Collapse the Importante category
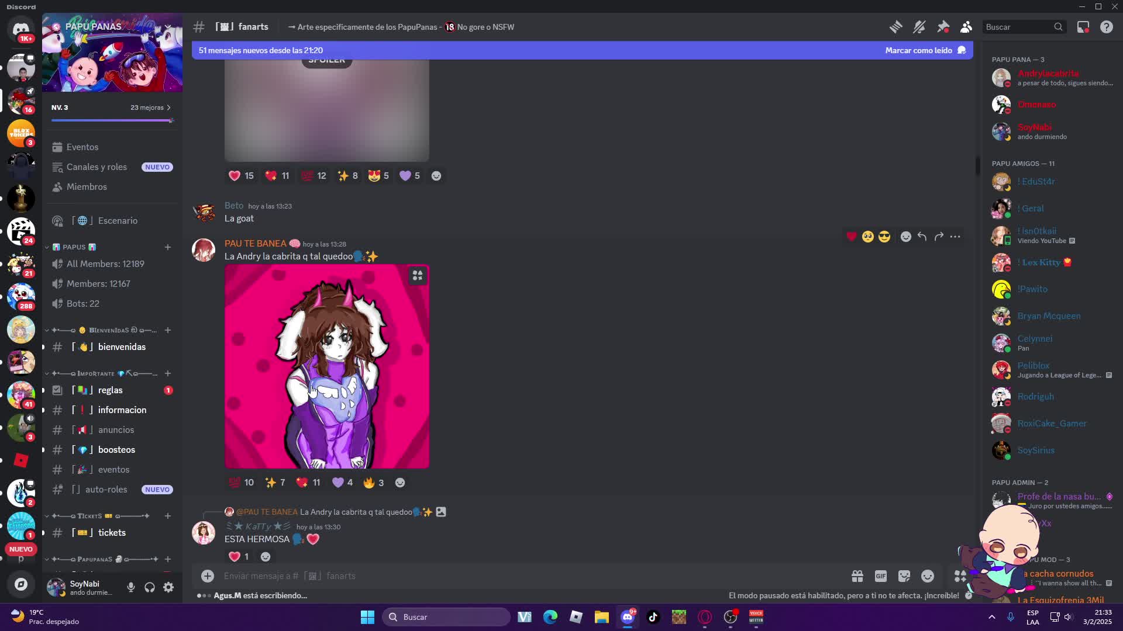This screenshot has height=631, width=1123. pos(101,373)
